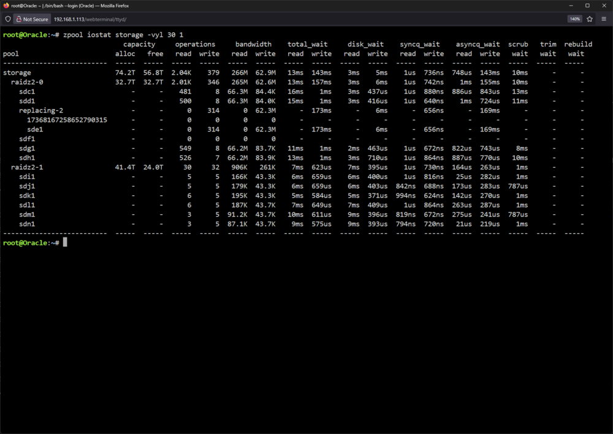
Task: Maximize the Firefox window
Action: [587, 6]
